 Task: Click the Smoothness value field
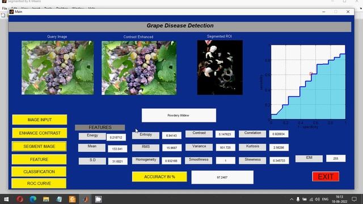coord(226,160)
